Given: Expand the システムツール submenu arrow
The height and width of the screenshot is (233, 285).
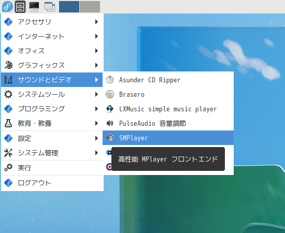Looking at the screenshot, I should pos(96,94).
